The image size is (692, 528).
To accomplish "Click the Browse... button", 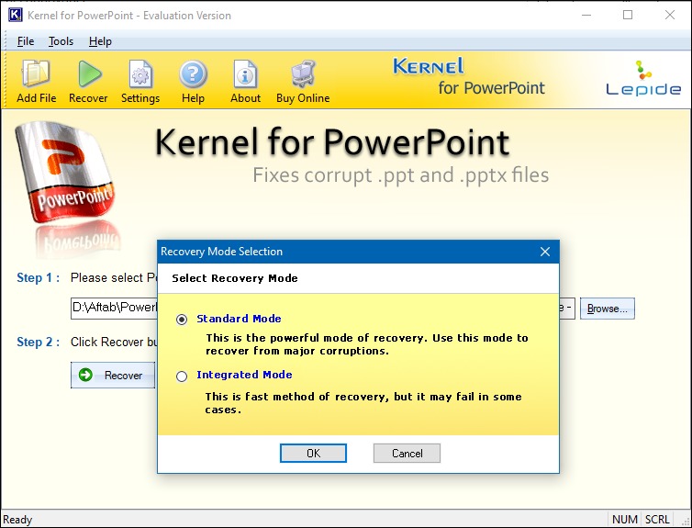I will pyautogui.click(x=608, y=309).
